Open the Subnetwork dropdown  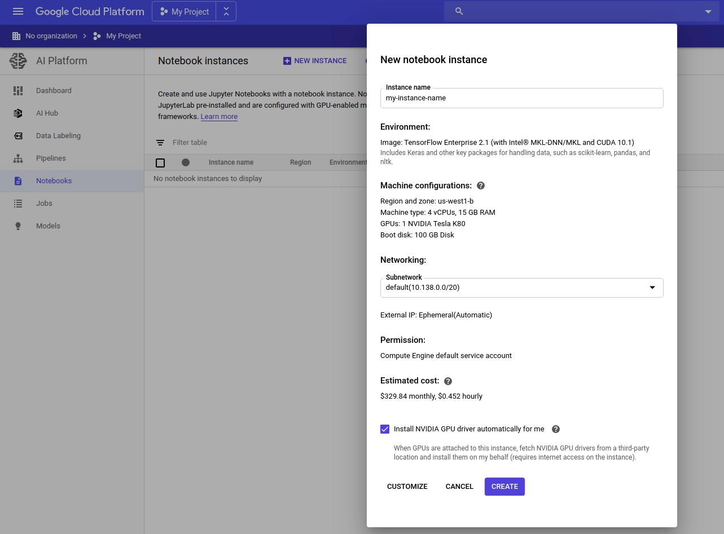(522, 288)
